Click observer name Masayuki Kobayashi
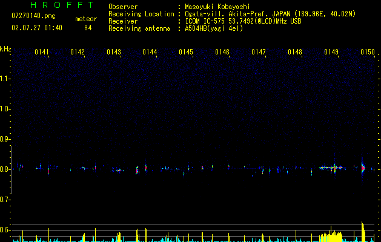 (x=217, y=7)
